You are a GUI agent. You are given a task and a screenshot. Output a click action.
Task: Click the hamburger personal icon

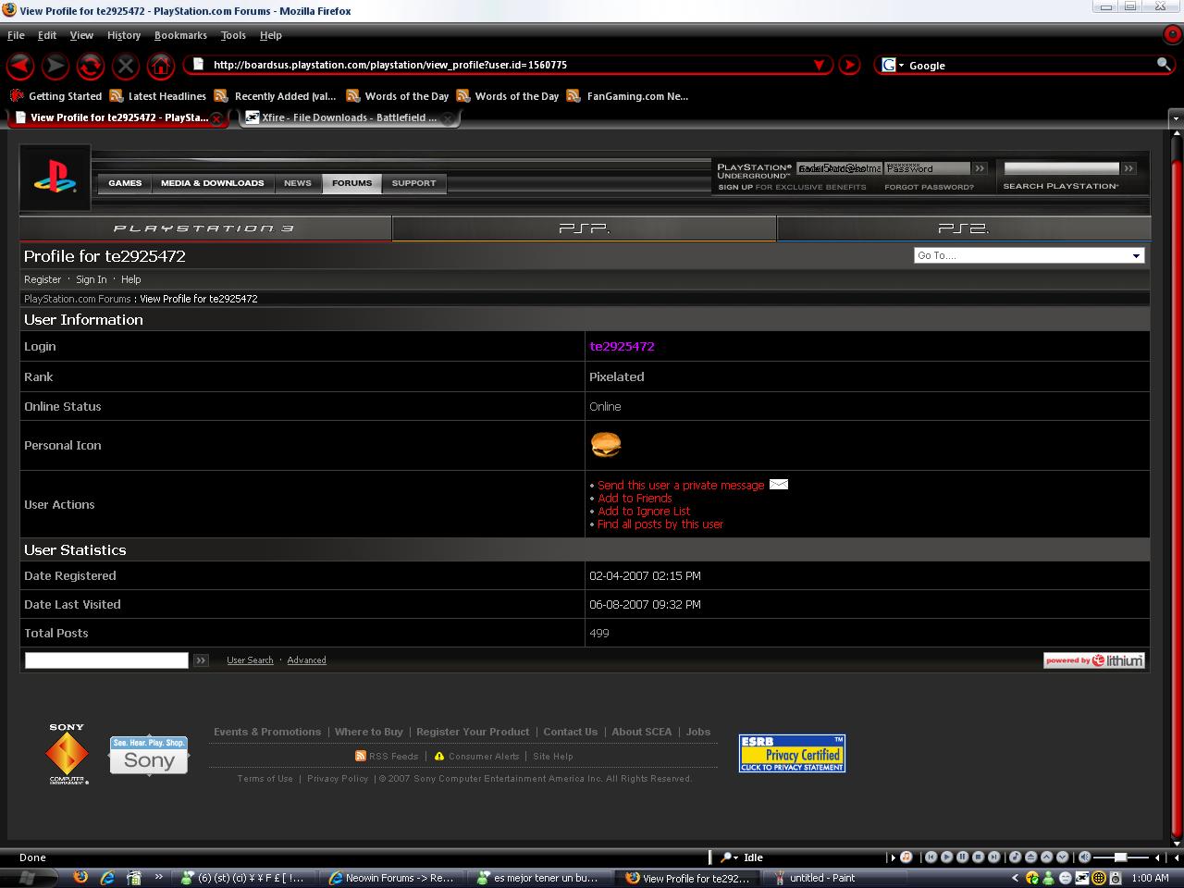click(606, 445)
